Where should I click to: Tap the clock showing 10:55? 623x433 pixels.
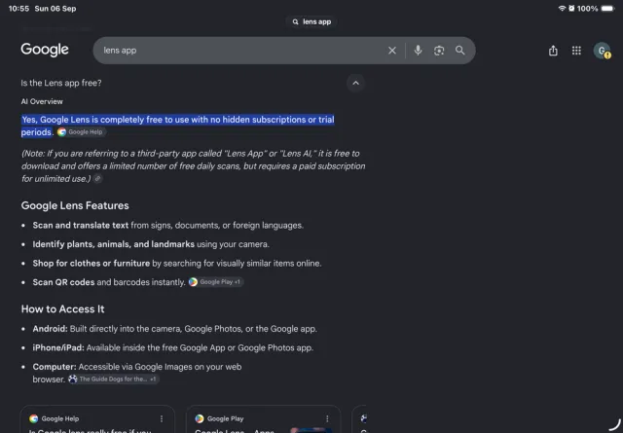(x=19, y=9)
